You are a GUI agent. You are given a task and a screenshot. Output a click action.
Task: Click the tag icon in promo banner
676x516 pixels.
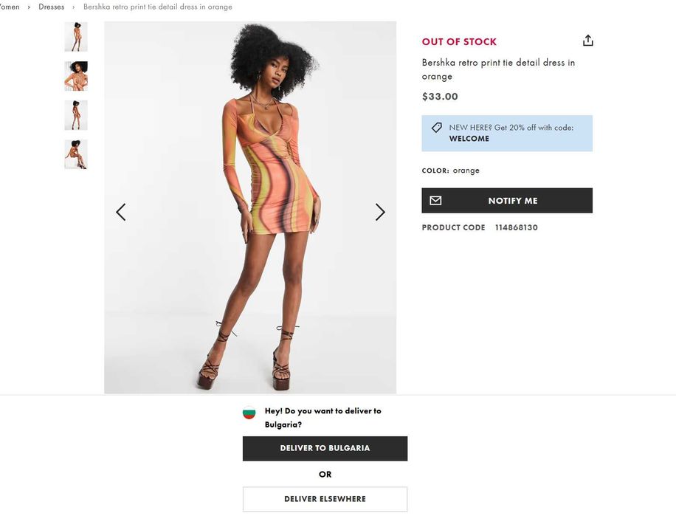[x=436, y=128]
